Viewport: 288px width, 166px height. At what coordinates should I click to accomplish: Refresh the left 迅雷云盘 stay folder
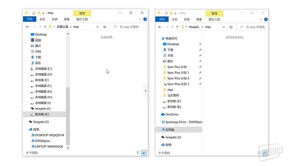pos(105,27)
